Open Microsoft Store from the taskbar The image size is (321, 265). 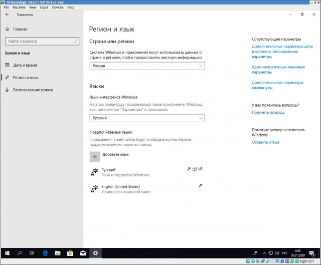pyautogui.click(x=70, y=253)
